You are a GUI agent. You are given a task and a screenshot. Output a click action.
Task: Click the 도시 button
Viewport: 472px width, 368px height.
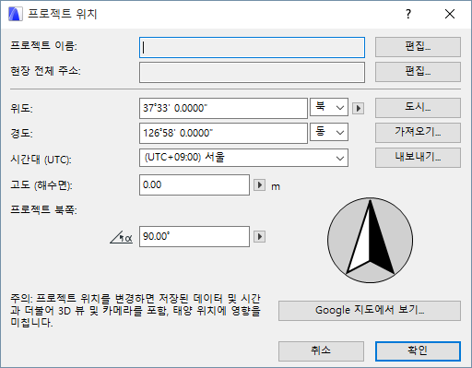(x=418, y=108)
